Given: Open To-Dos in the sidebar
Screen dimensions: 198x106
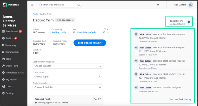Looking at the screenshot, I should [9, 38].
